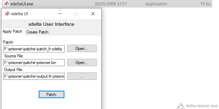Click the Patch: label
The height and width of the screenshot is (109, 219).
pos(9,42)
